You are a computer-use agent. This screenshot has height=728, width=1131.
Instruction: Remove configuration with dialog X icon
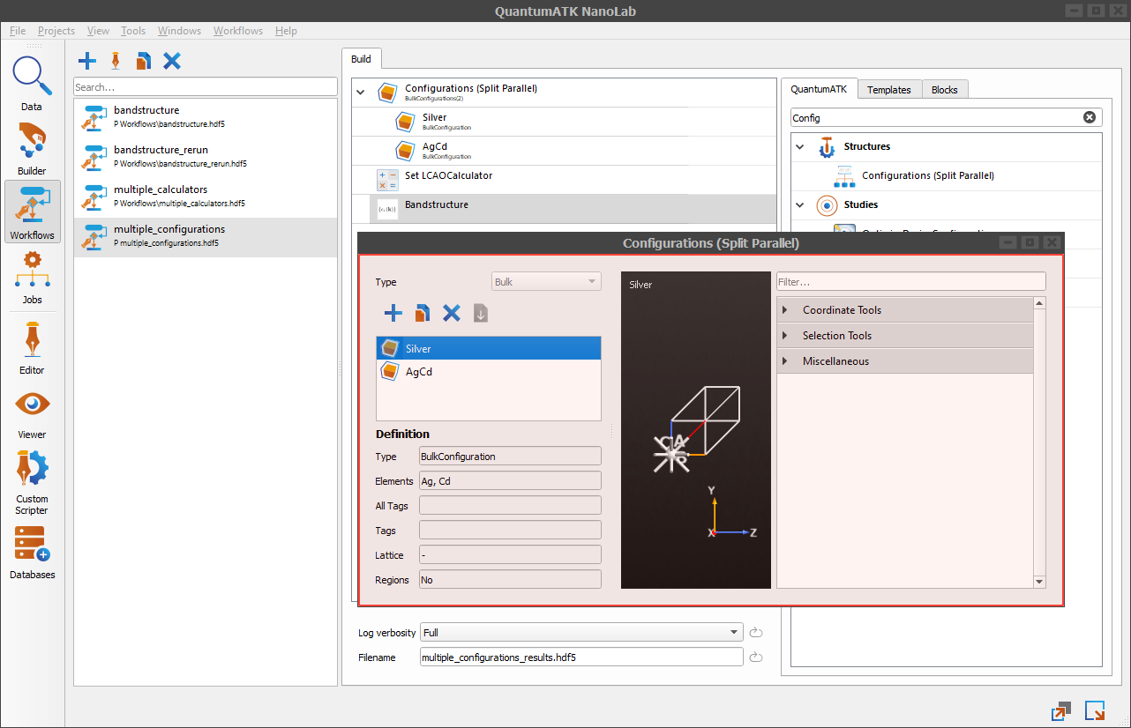point(452,313)
